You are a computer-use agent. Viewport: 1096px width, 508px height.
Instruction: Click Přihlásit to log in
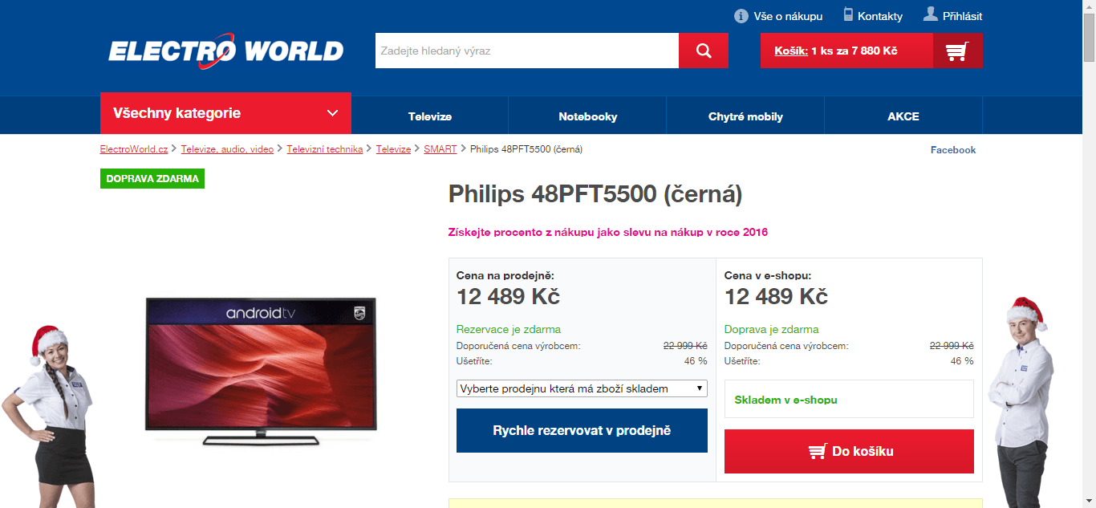[x=962, y=16]
